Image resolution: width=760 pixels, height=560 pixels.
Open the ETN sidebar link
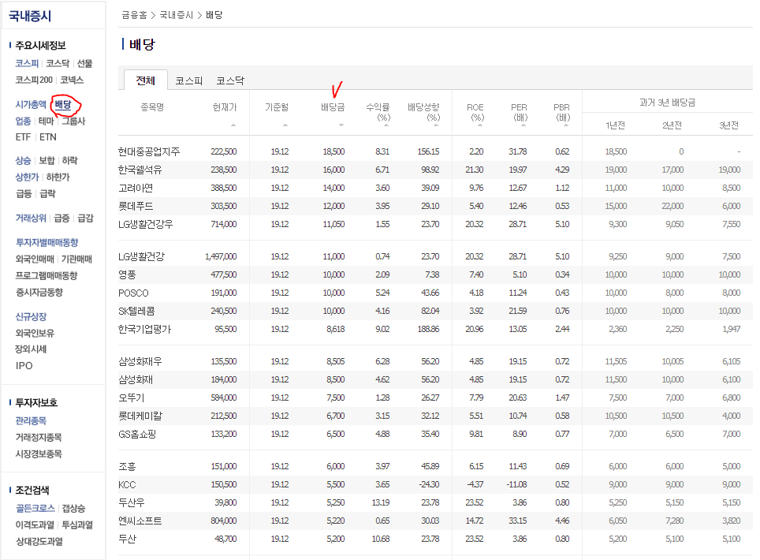(48, 137)
